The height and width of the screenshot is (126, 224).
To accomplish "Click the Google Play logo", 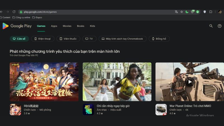I will pyautogui.click(x=17, y=26).
